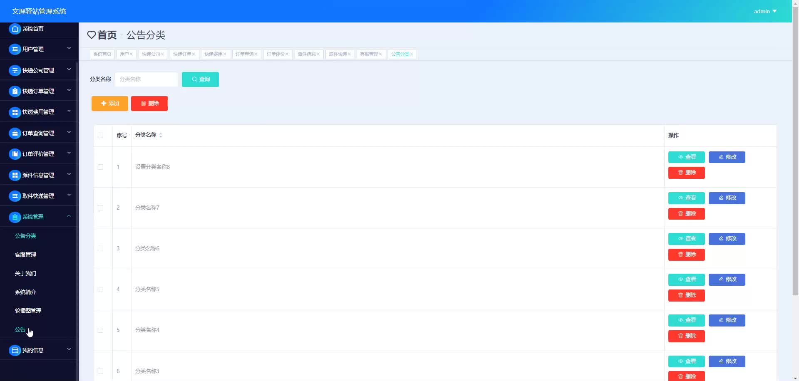Focus the 分类名称 search input field
This screenshot has width=799, height=381.
pos(146,79)
